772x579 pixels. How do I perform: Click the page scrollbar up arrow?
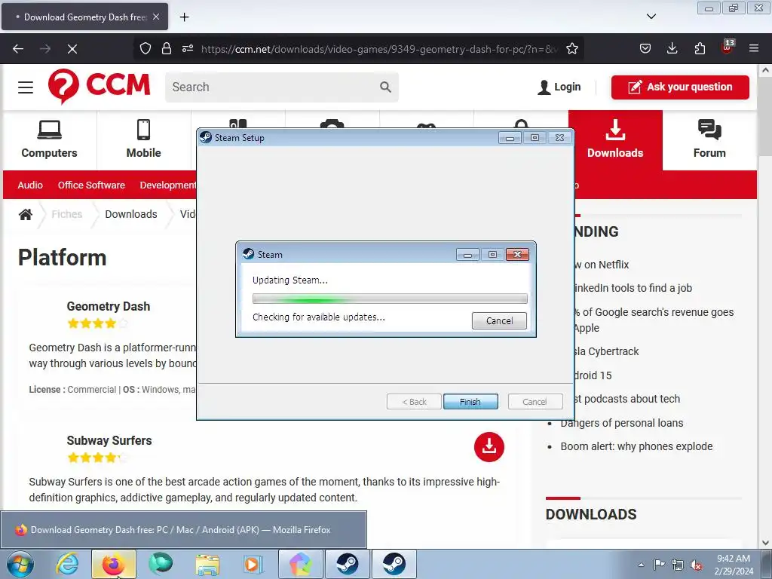765,70
